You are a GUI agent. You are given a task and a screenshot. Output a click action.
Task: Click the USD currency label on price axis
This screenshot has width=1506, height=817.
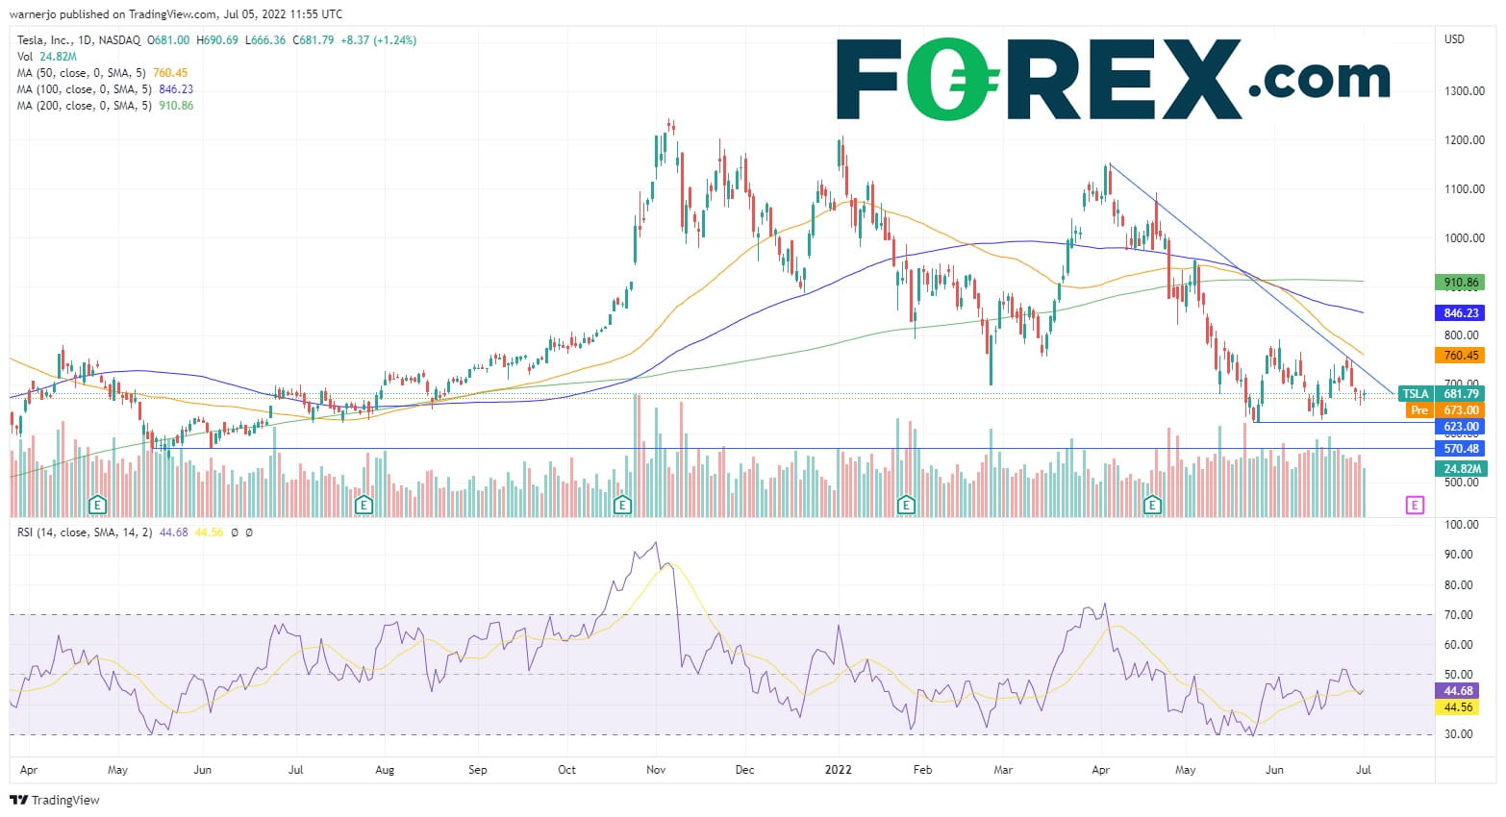click(x=1453, y=39)
